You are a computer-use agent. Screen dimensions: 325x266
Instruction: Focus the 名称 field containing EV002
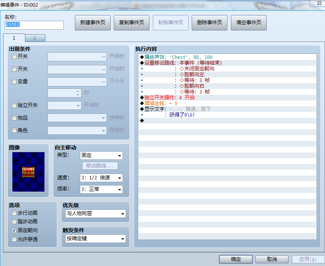coord(34,25)
